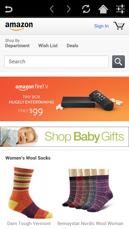Click the magnifying glass search button
The image size is (129, 229).
click(118, 62)
